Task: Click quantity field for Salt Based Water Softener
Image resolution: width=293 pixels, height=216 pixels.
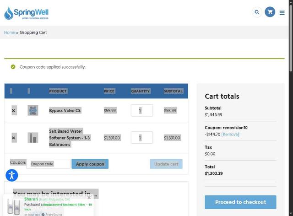Action: [x=142, y=138]
